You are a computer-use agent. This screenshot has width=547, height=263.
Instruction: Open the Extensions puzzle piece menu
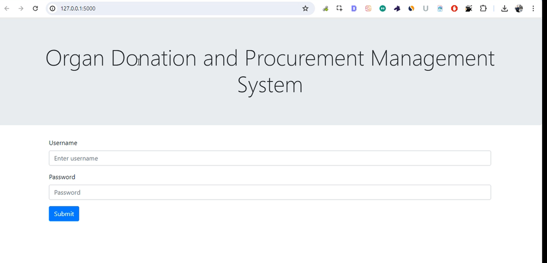(x=483, y=9)
